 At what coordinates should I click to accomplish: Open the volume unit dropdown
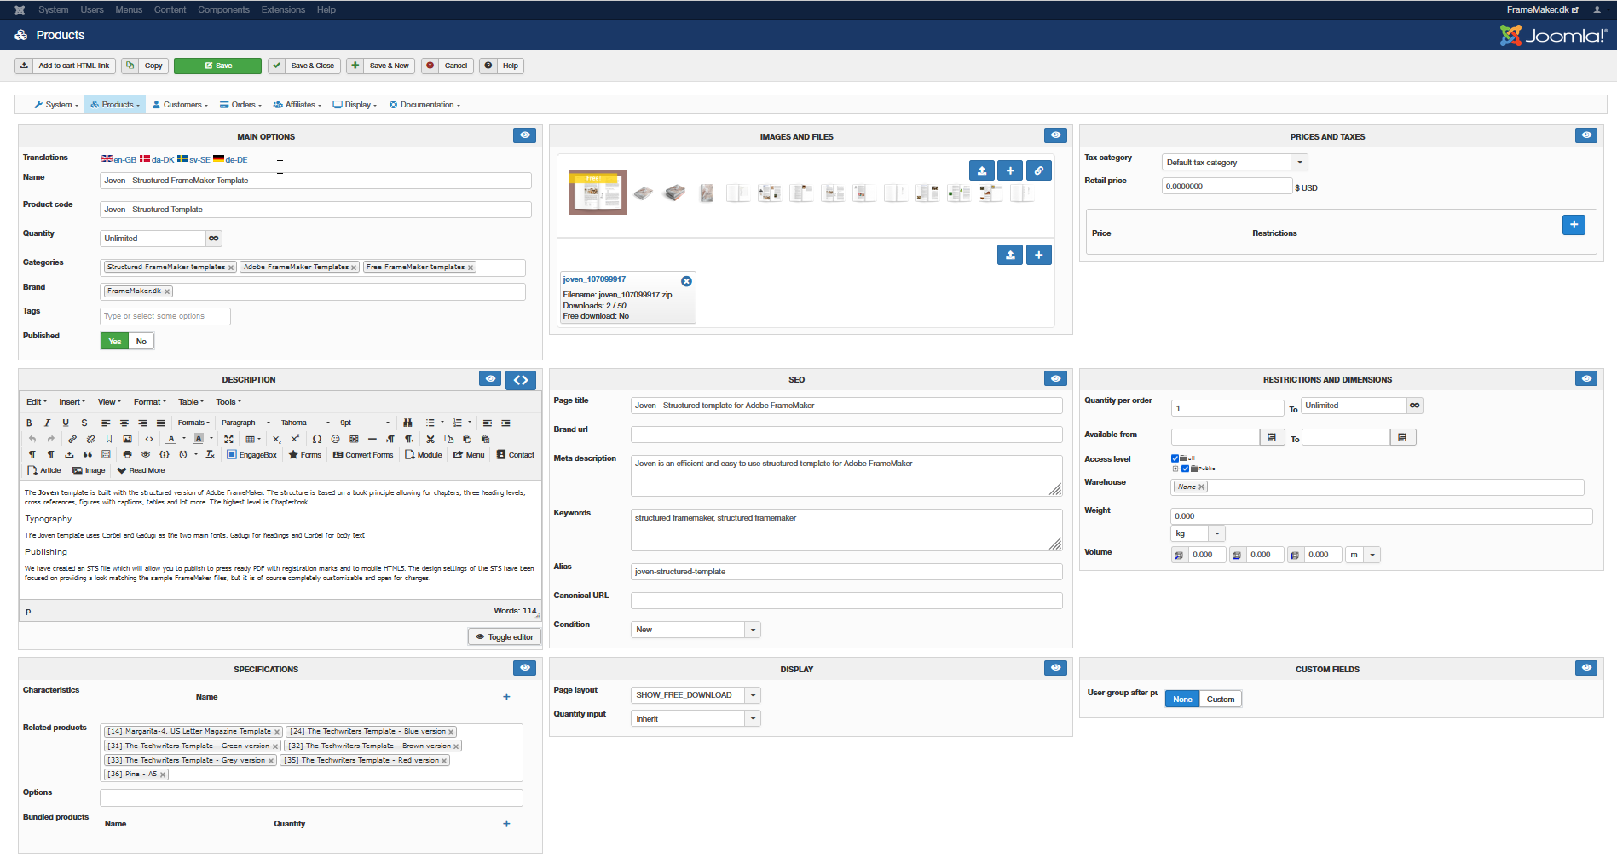point(1363,555)
